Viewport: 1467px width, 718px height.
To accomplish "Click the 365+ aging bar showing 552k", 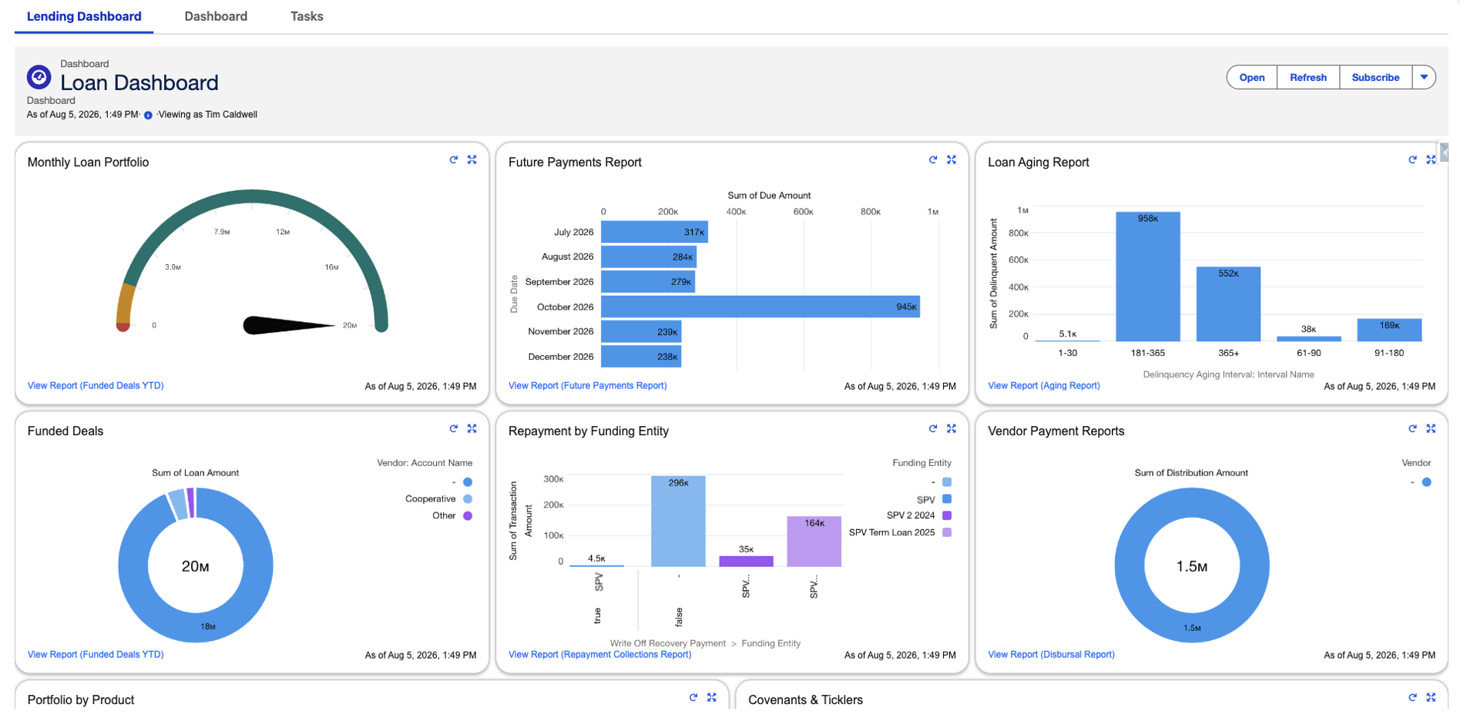I will coord(1228,304).
